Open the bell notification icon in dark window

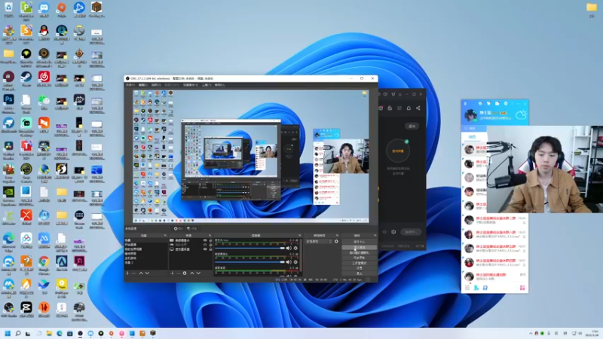pyautogui.click(x=409, y=108)
